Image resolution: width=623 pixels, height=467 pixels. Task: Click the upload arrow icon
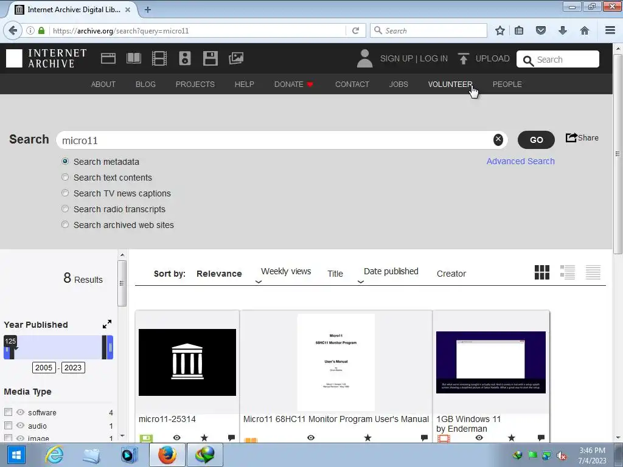[x=463, y=58]
